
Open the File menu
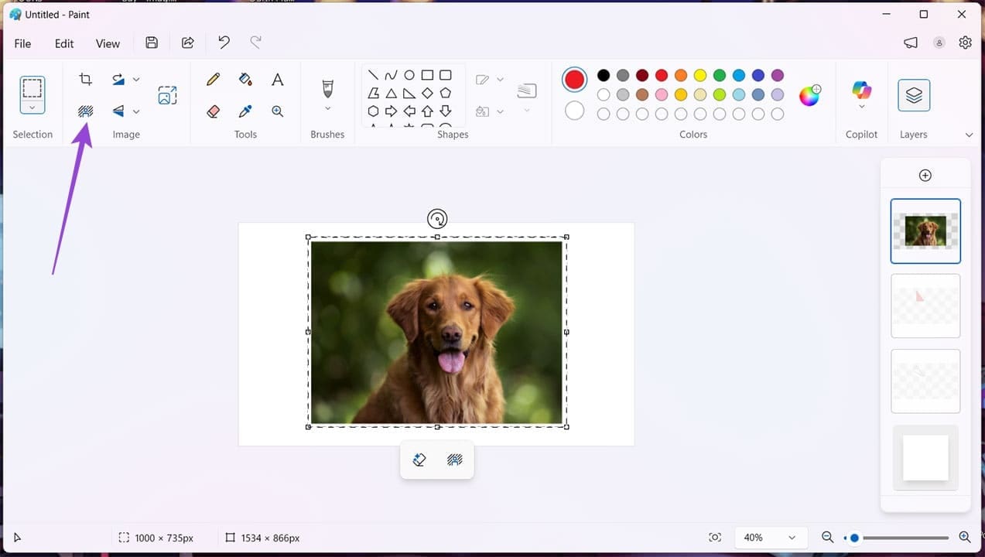[x=22, y=43]
